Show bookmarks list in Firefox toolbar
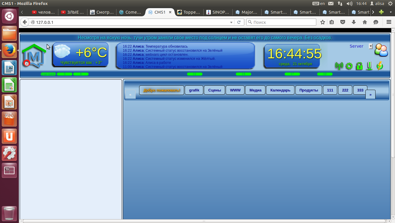 (x=332, y=22)
